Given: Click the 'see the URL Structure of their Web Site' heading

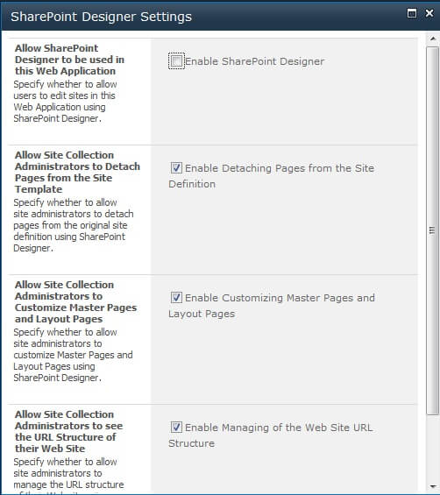Looking at the screenshot, I should click(68, 431).
